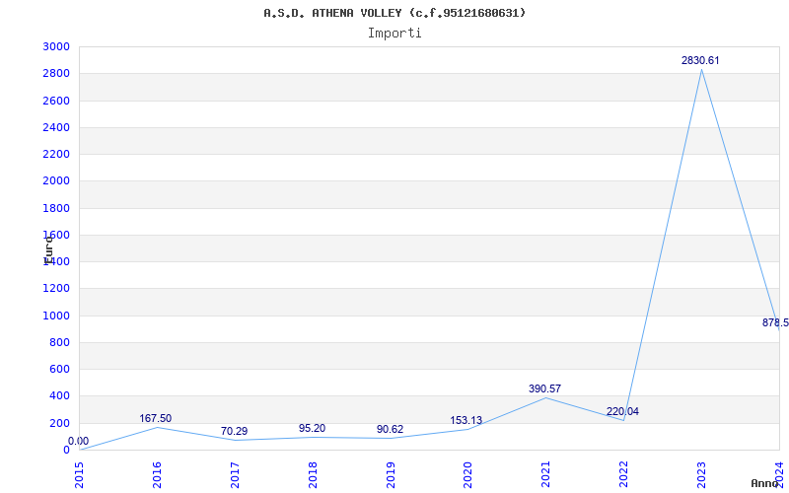Select the 390.57 data label
This screenshot has height=493, width=789.
coord(544,388)
